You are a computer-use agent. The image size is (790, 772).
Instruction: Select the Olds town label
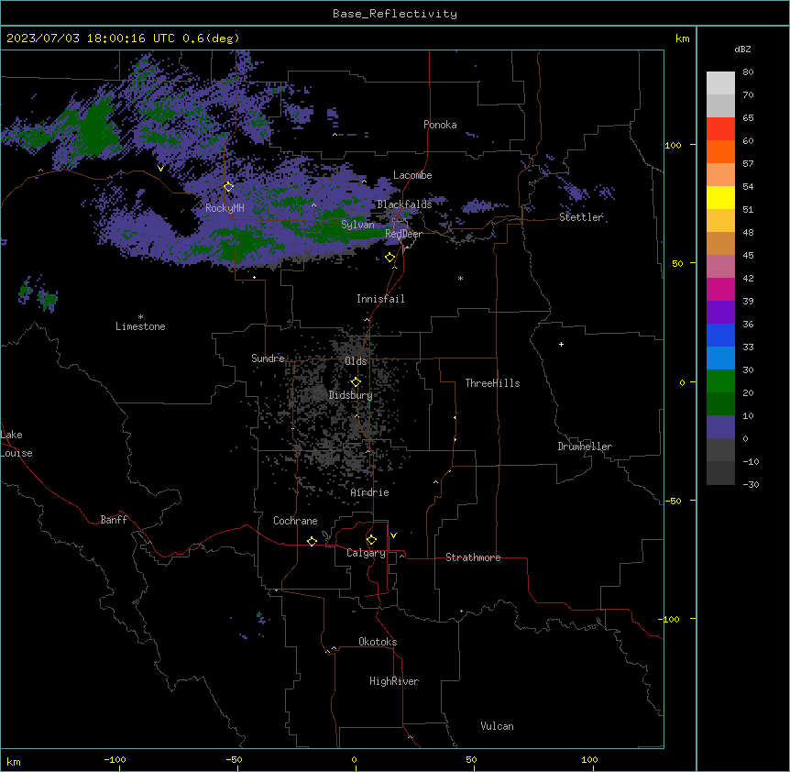(x=356, y=361)
